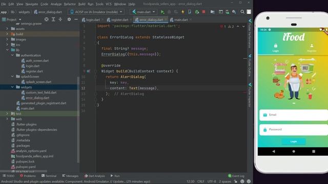This screenshot has height=184, width=328.
Task: Click the UTF-8 encoding in status bar
Action: [x=212, y=181]
